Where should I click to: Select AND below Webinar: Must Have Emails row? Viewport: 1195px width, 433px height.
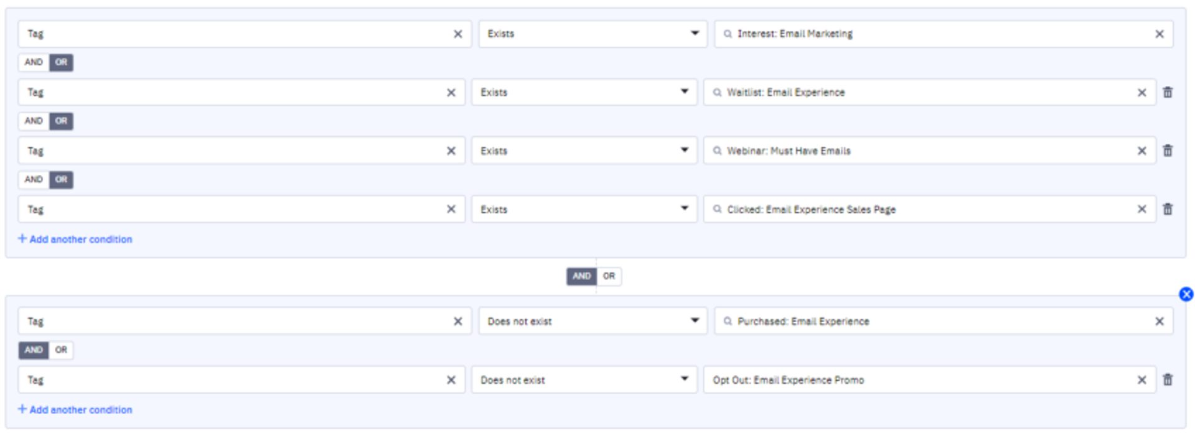point(34,180)
